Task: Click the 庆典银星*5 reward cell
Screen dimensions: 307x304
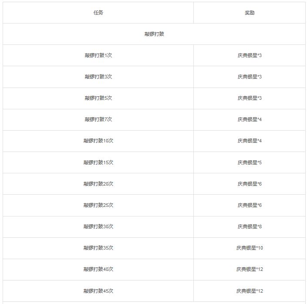Action: pyautogui.click(x=249, y=162)
